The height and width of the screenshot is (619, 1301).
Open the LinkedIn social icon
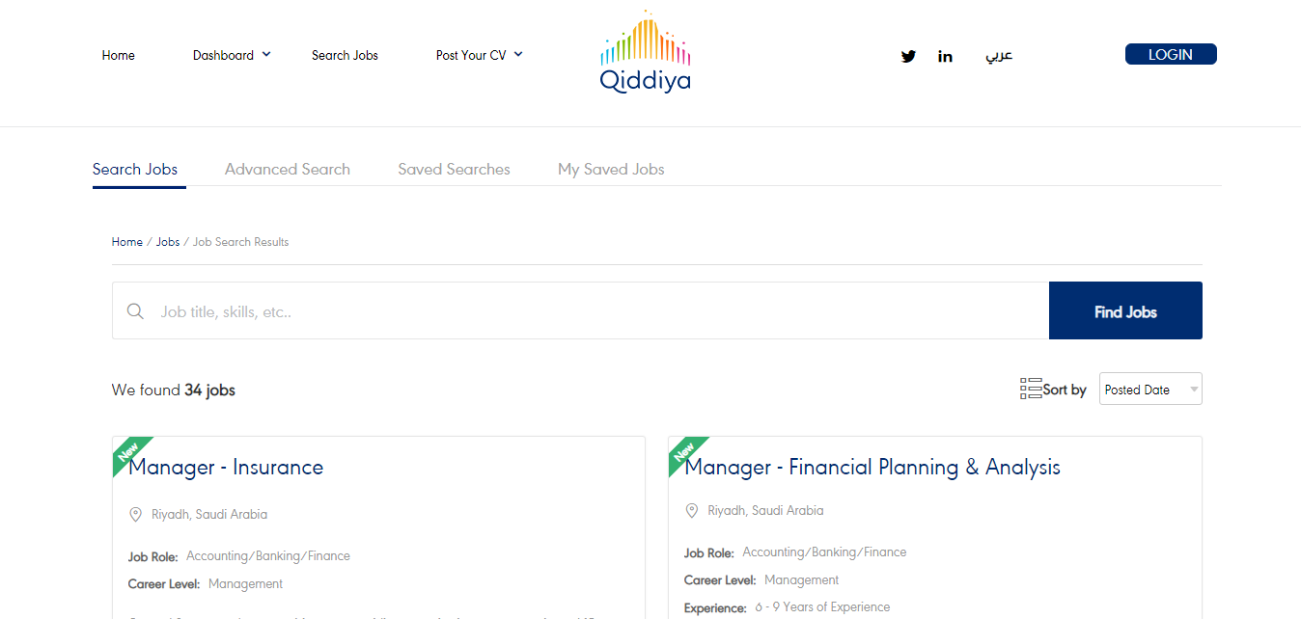pos(945,56)
